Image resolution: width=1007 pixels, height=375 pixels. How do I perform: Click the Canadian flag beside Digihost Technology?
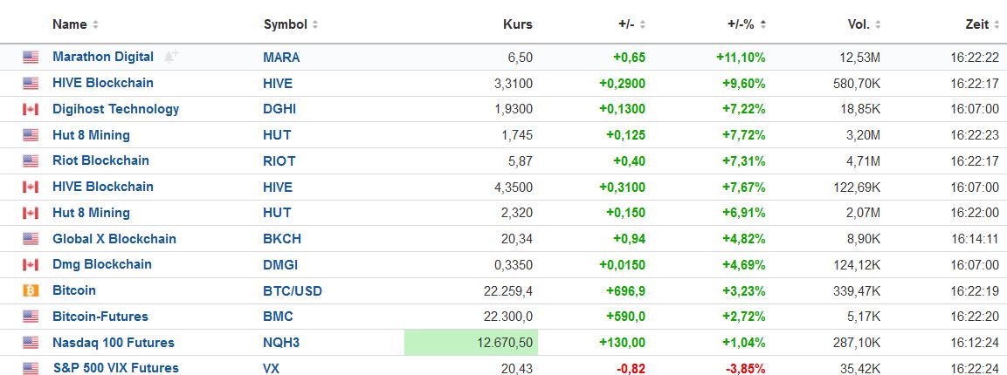pos(31,109)
